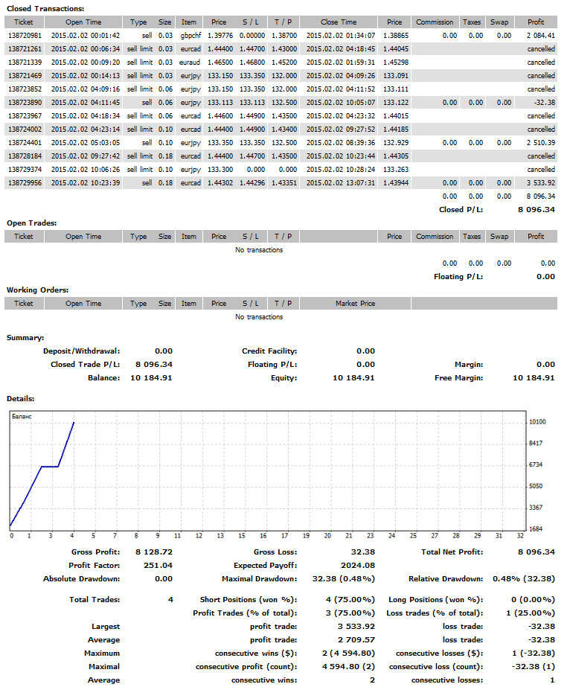
Task: Click Close Time column header
Action: 339,22
